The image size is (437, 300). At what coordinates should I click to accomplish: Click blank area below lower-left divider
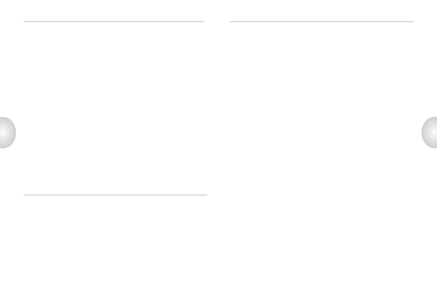(x=115, y=245)
